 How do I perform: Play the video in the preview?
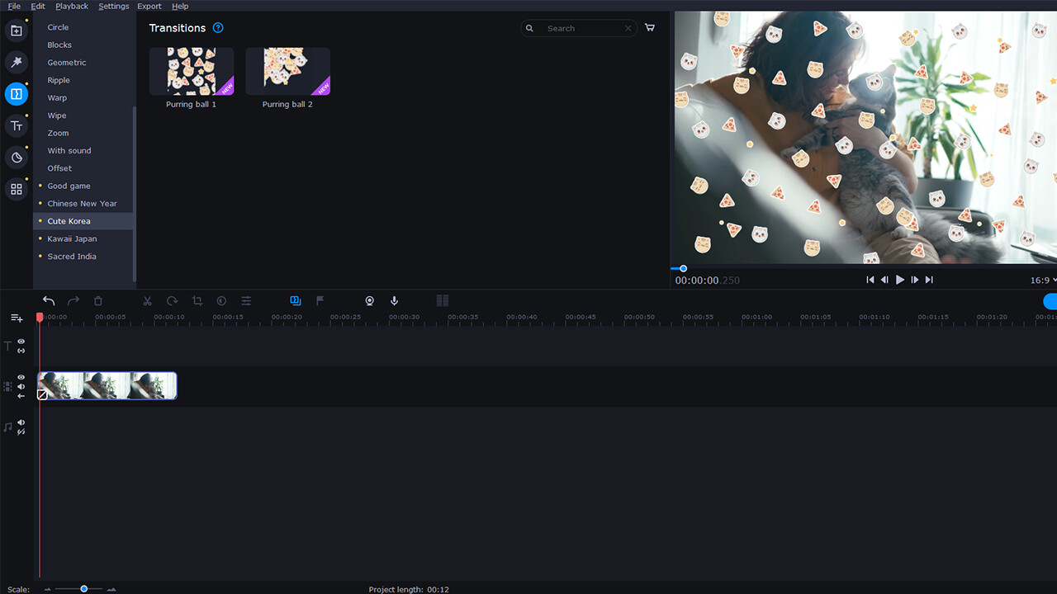[x=899, y=279]
